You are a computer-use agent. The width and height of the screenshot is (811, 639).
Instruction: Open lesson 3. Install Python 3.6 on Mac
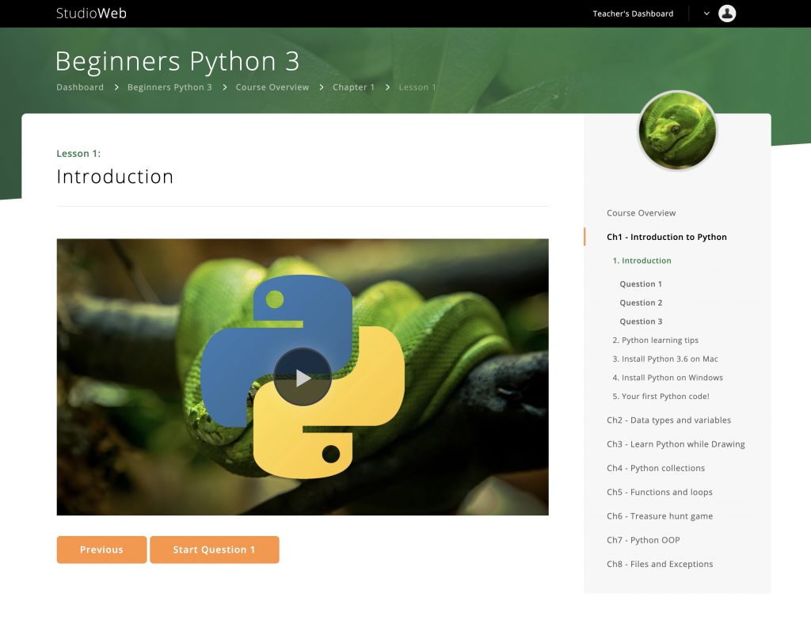(x=665, y=359)
